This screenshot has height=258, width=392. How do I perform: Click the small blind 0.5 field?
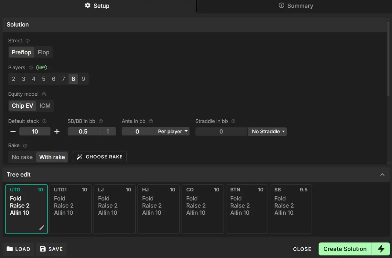83,131
